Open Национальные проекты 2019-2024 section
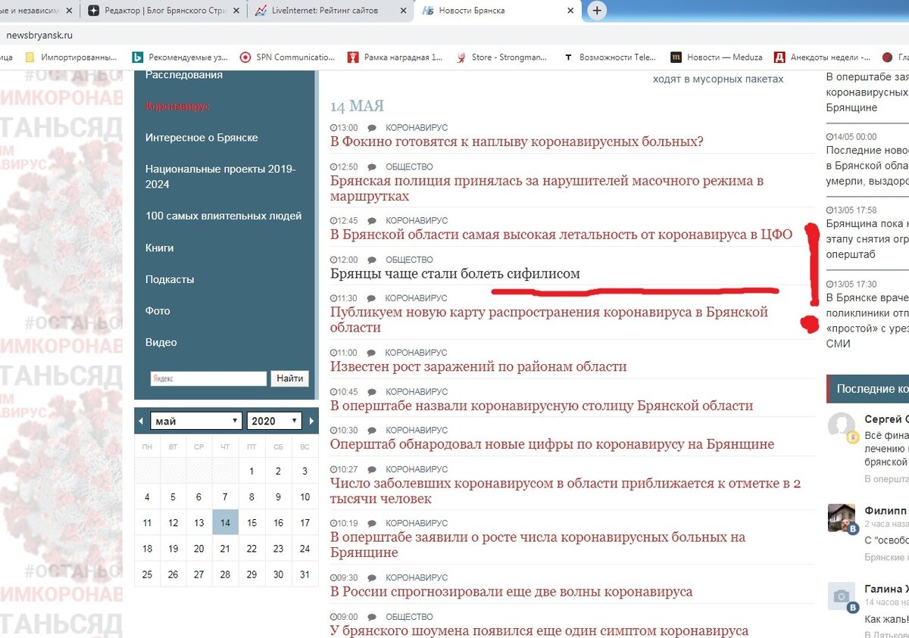 pos(220,177)
